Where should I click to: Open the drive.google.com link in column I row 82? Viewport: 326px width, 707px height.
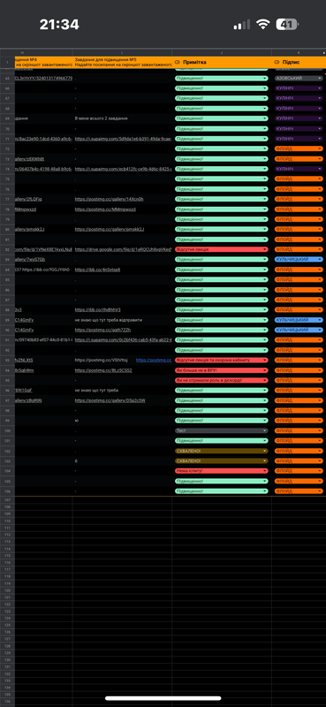pyautogui.click(x=123, y=249)
